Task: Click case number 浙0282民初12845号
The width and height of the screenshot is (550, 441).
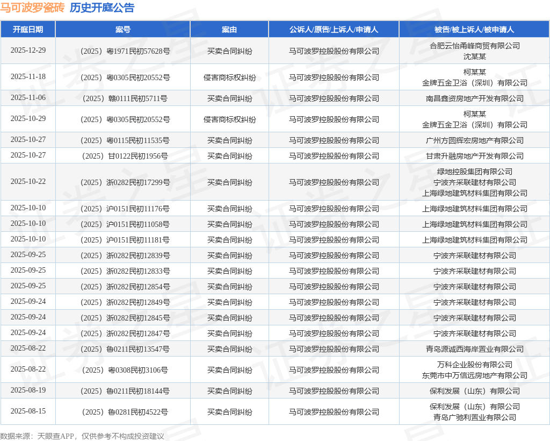Action: (138, 318)
